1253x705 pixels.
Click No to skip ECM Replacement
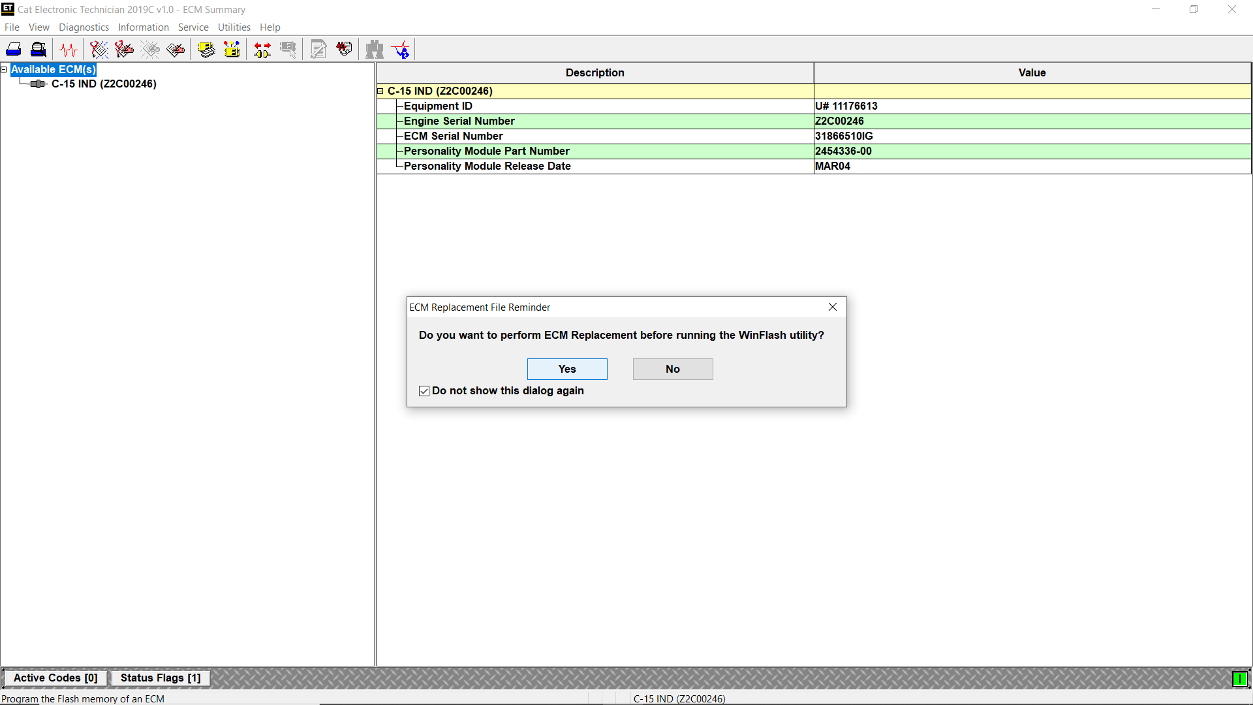[673, 369]
